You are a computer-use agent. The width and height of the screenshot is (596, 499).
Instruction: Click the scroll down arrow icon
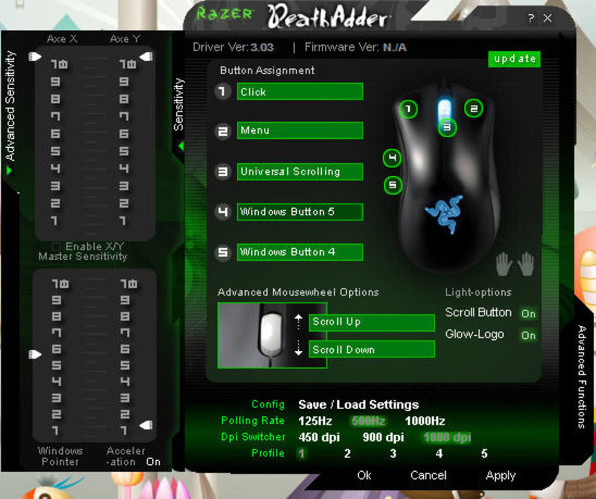299,348
